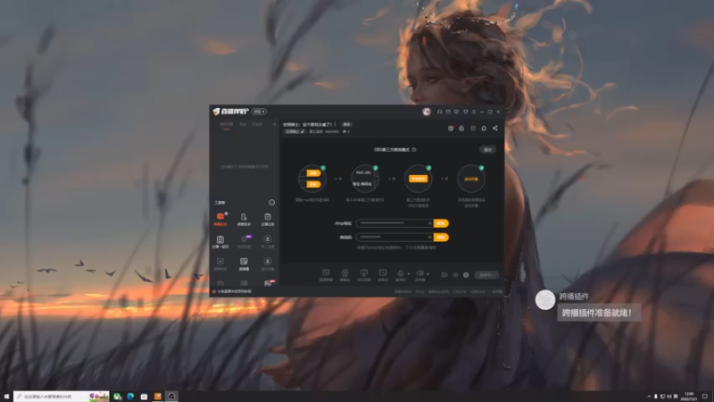Open the flag icon tool with red badge
Image resolution: width=714 pixels, height=402 pixels.
[x=269, y=283]
